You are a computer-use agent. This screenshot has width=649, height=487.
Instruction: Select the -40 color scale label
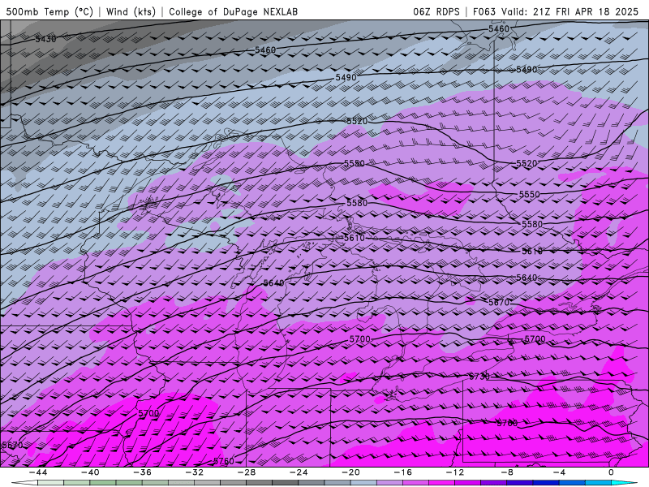click(90, 472)
